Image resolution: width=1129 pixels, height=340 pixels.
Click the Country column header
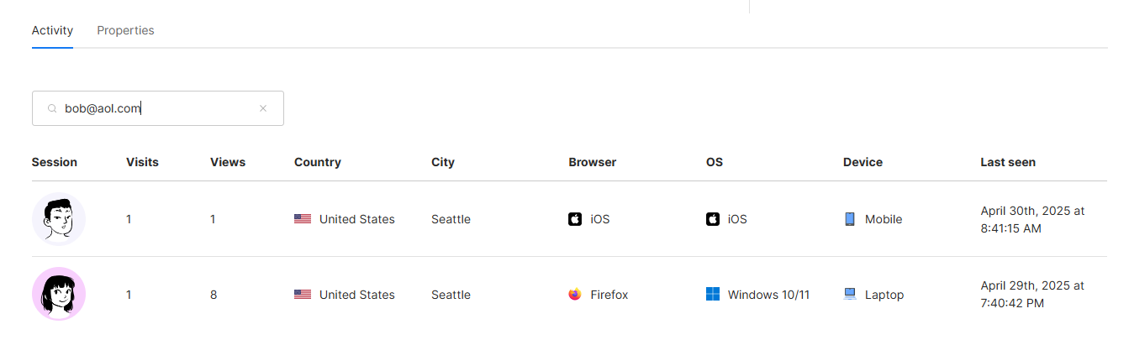tap(318, 162)
